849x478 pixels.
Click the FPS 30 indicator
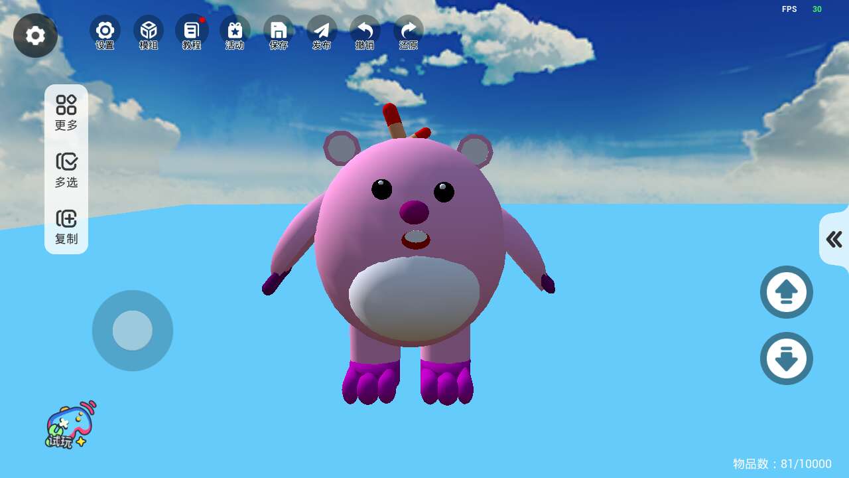point(802,9)
